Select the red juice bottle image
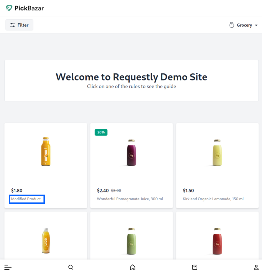This screenshot has width=262, height=275. tap(217, 241)
